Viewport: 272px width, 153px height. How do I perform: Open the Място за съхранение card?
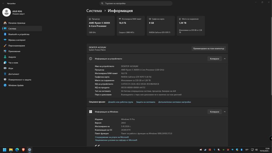[x=191, y=26]
